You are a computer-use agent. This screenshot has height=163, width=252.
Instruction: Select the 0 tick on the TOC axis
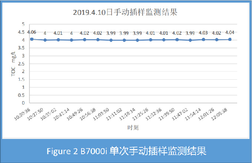pyautogui.click(x=23, y=103)
